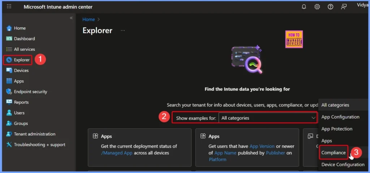Screen dimensions: 370x173
Task: Click the App Version placeholder link
Action: [262, 146]
